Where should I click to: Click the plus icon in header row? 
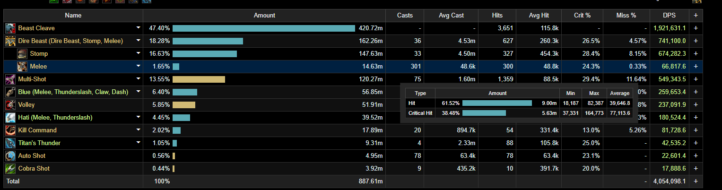[x=696, y=16]
